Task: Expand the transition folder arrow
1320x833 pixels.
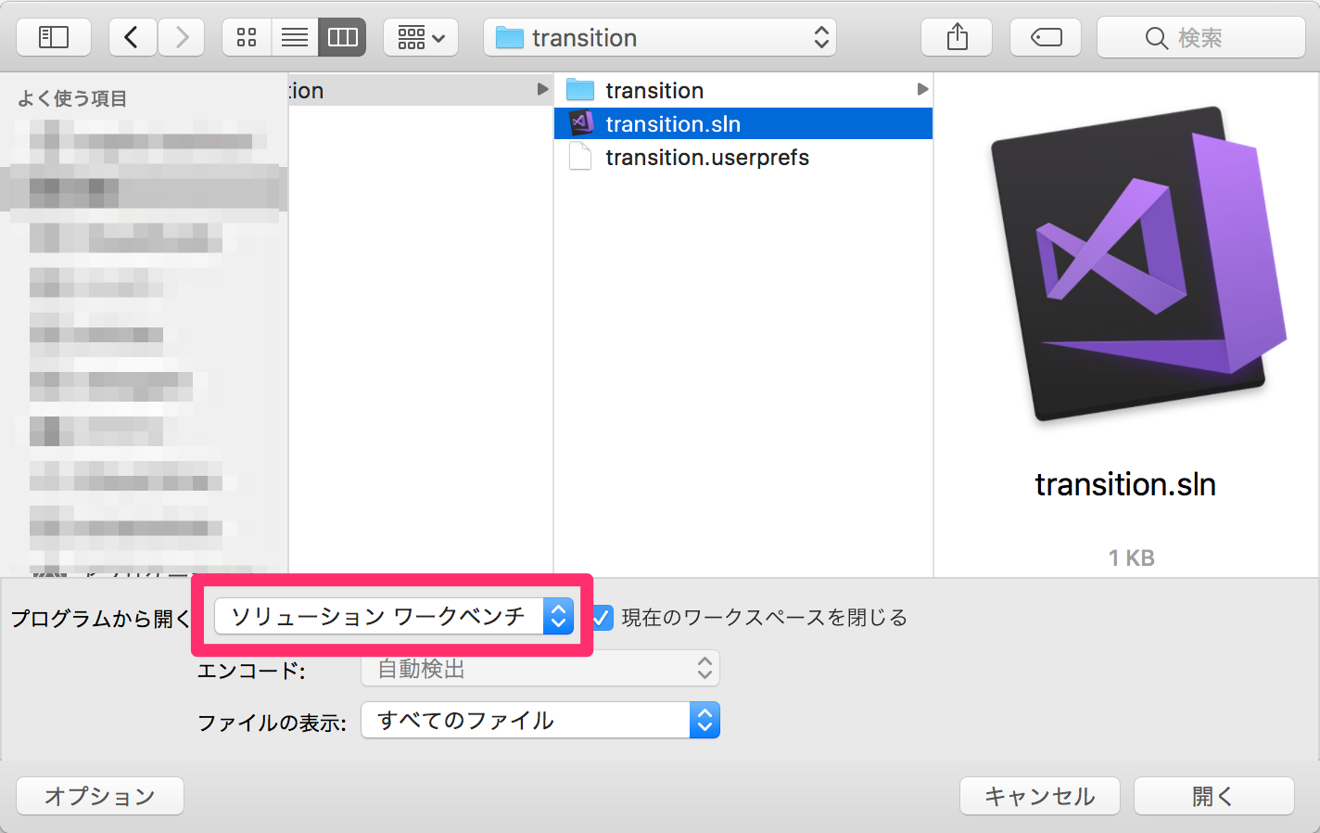Action: (921, 89)
